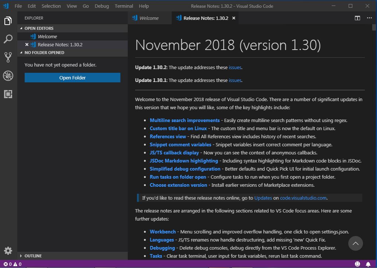The height and width of the screenshot is (268, 377).
Task: Select the Explorer icon
Action: (8, 21)
